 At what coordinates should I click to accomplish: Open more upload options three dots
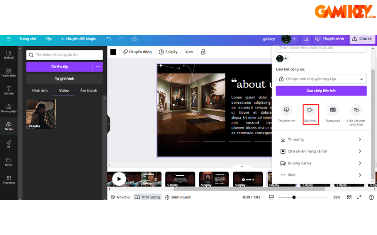pos(98,67)
